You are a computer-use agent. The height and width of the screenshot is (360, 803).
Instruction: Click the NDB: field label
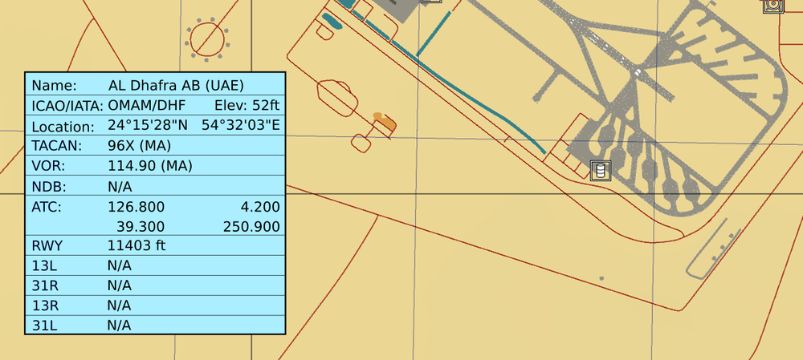click(50, 186)
